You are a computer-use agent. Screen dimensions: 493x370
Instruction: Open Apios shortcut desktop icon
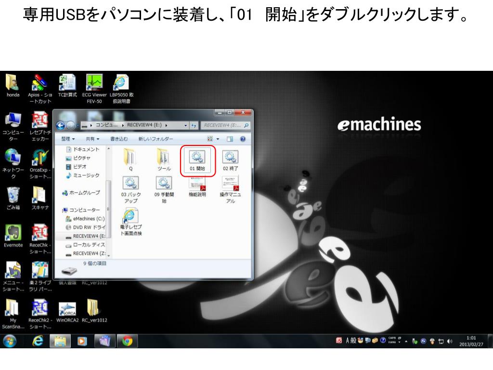coord(39,89)
